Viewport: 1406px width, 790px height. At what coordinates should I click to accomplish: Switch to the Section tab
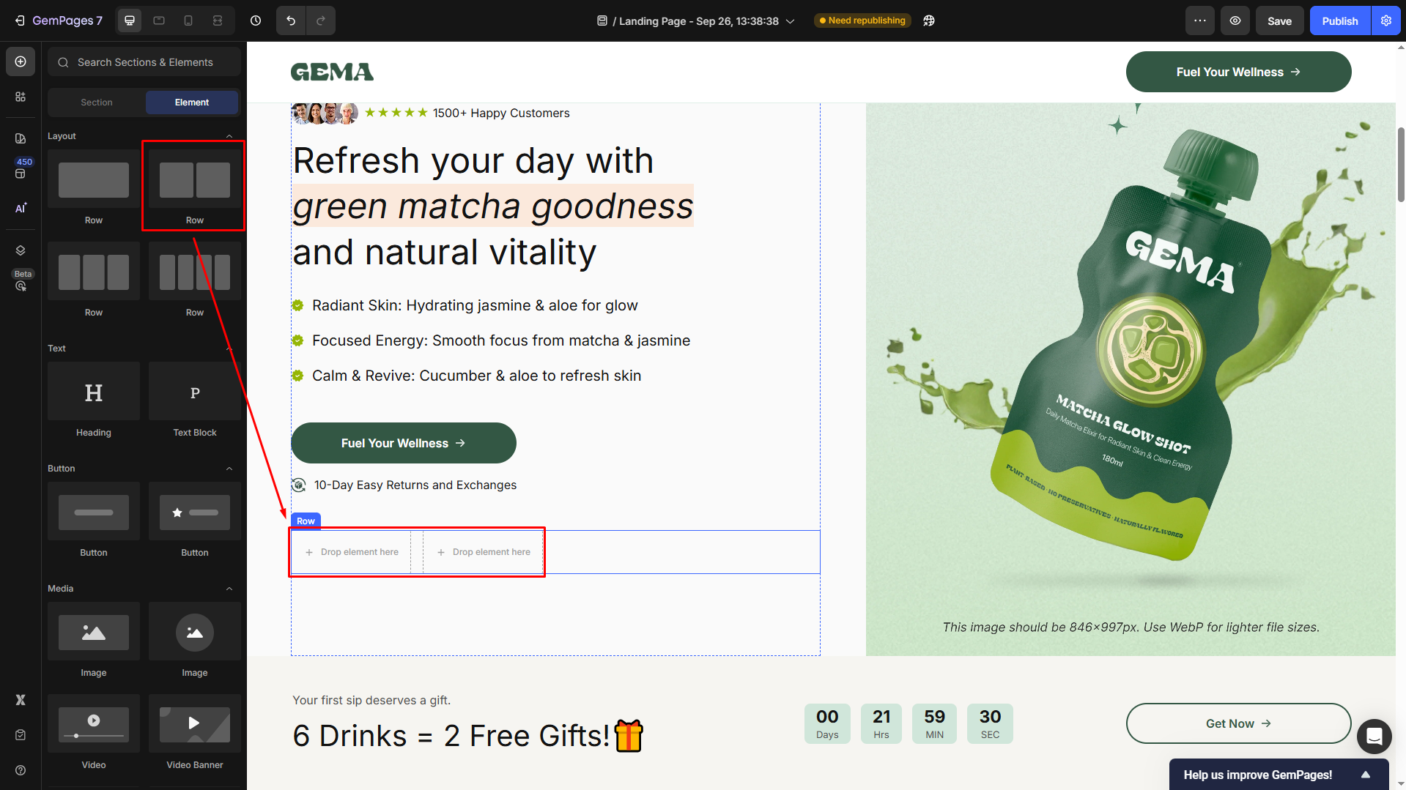coord(97,103)
